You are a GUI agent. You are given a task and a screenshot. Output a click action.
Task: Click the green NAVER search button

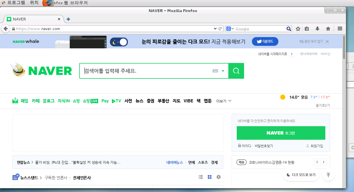tap(236, 71)
